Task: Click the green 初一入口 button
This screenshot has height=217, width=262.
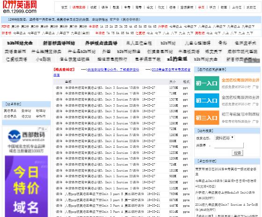Action: point(207,83)
